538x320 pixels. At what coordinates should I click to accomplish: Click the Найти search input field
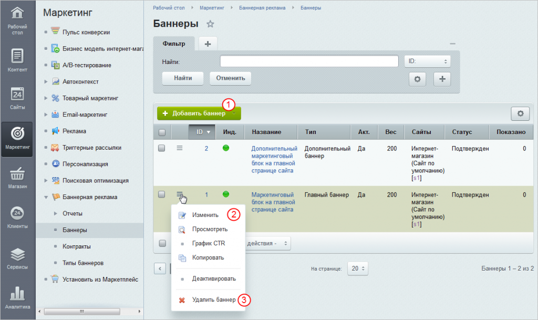[309, 61]
